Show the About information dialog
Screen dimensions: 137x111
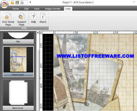43,18
